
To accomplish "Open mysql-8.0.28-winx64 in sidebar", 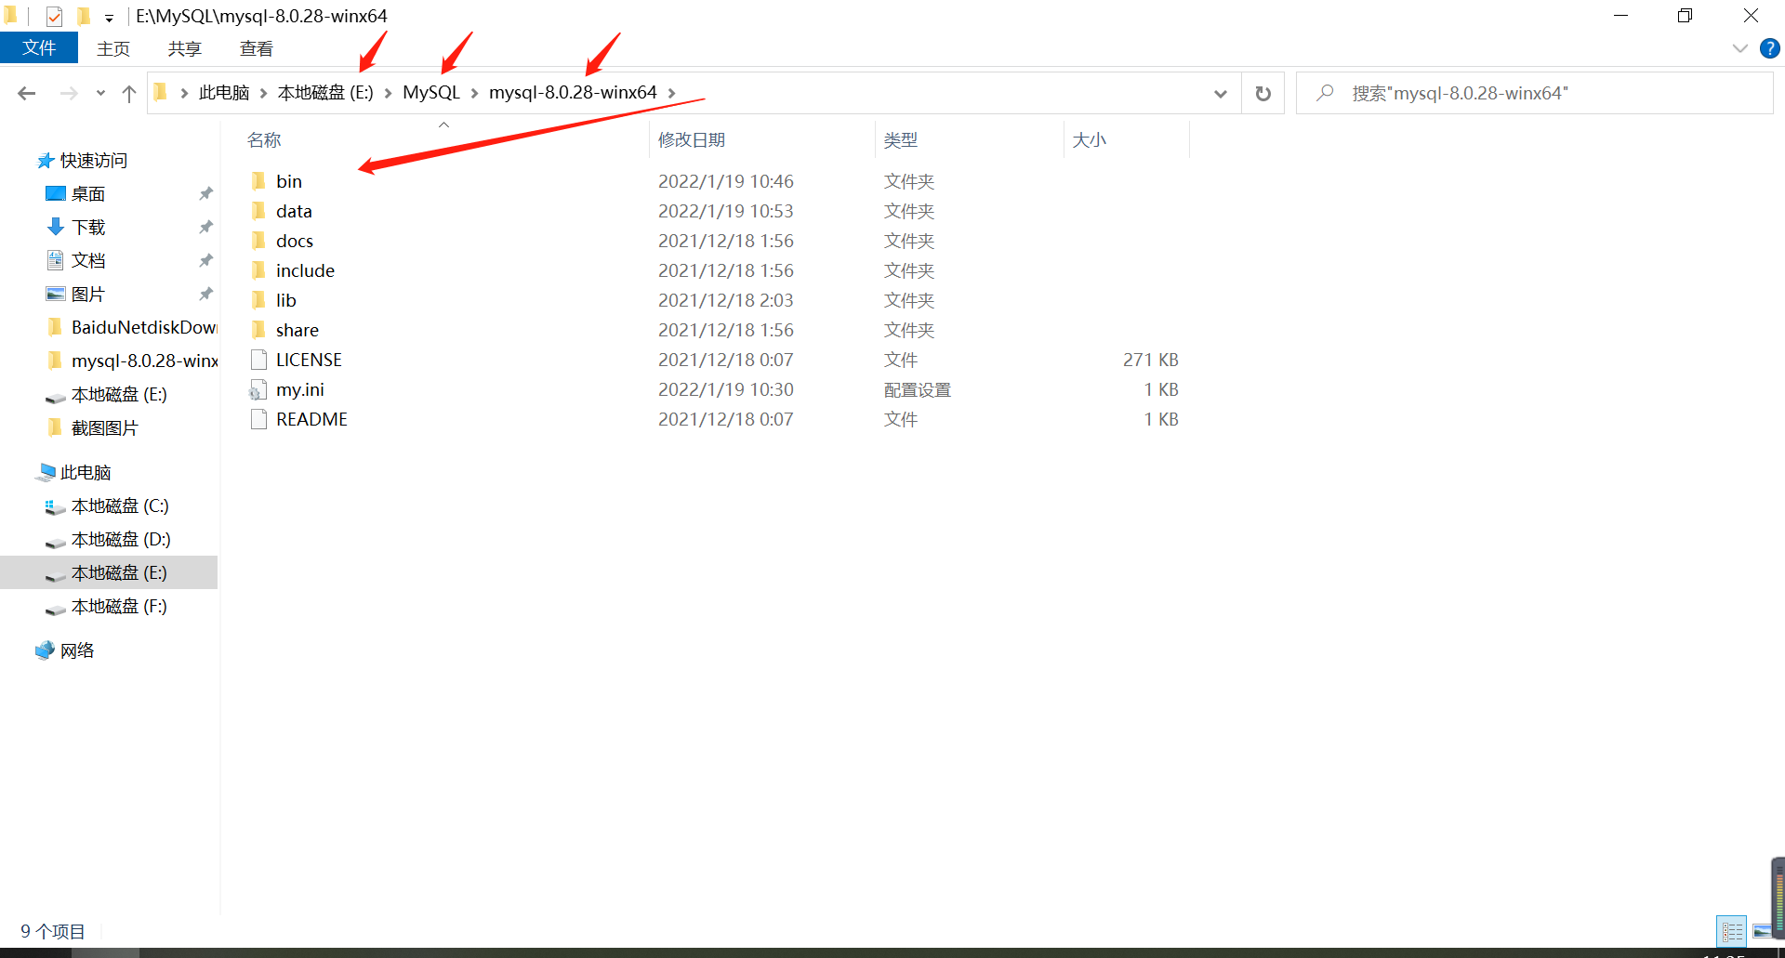I will (x=143, y=361).
